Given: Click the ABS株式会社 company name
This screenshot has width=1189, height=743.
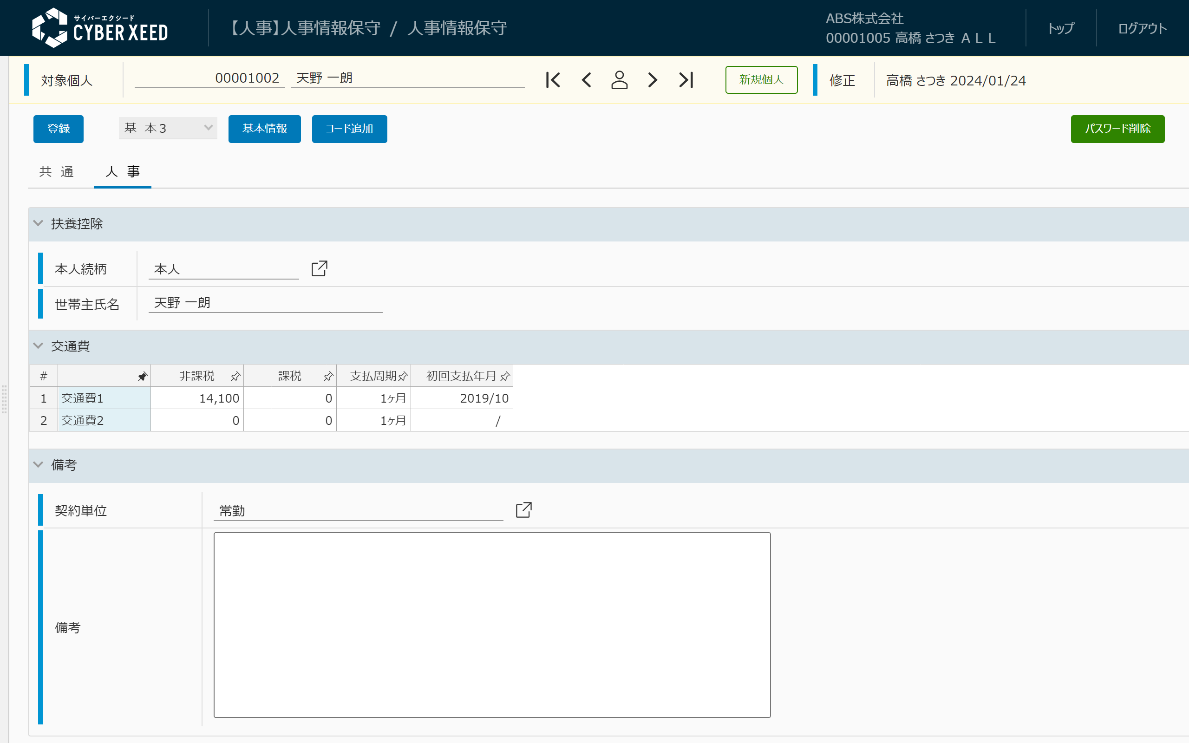Looking at the screenshot, I should (865, 18).
